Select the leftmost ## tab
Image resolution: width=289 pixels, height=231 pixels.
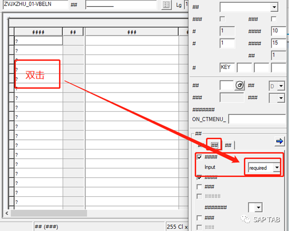(x=201, y=145)
